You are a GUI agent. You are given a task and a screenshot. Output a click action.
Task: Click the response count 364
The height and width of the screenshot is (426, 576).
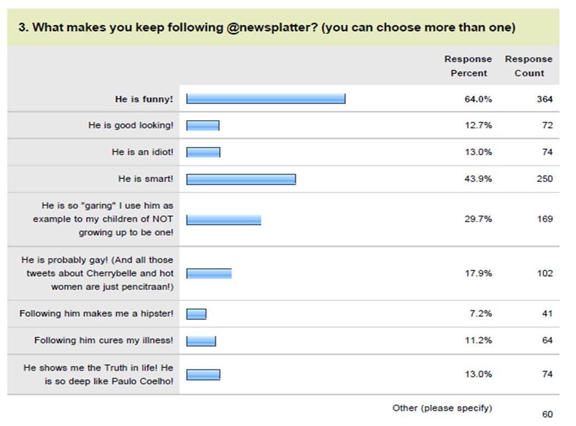544,99
